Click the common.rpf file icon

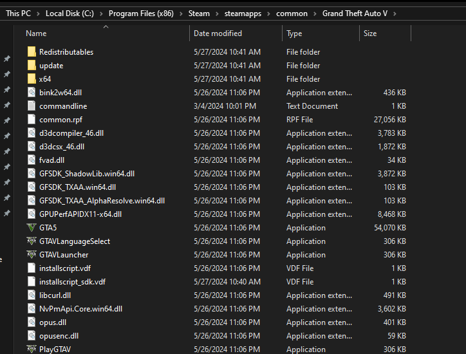point(32,120)
